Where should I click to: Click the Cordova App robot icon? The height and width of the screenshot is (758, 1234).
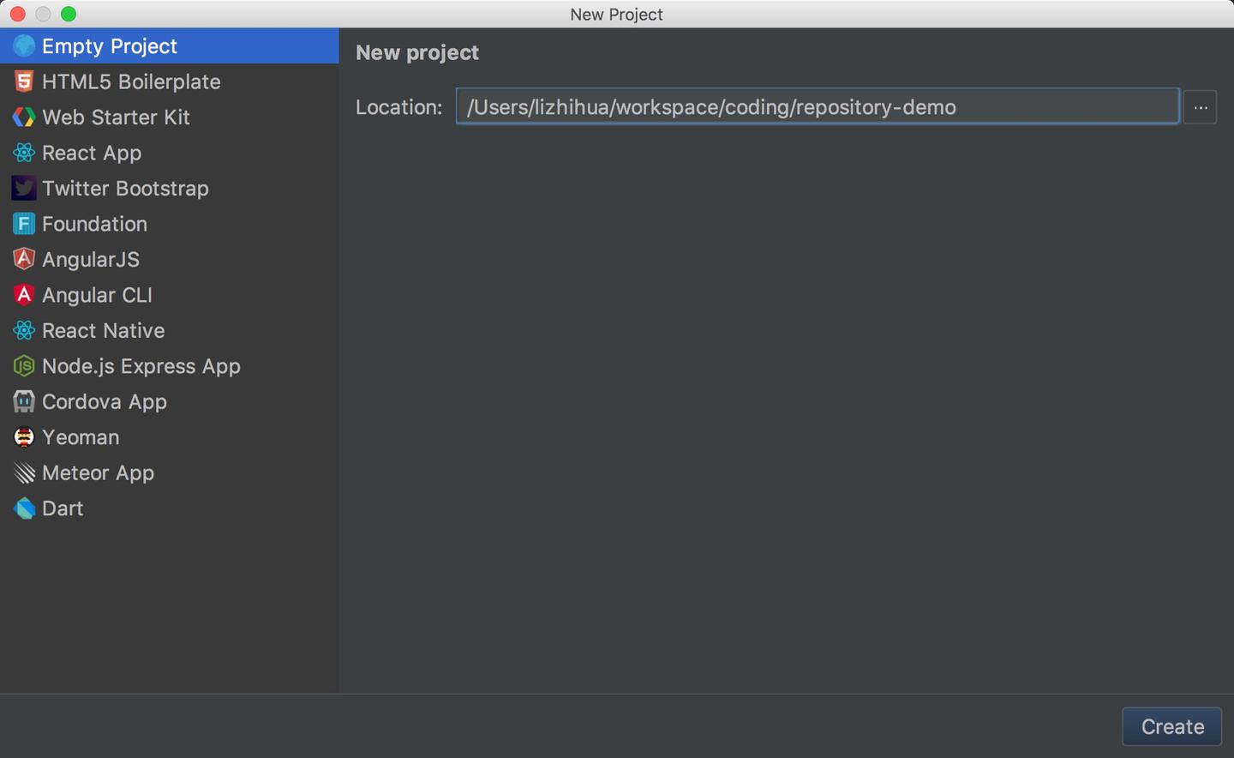tap(23, 401)
